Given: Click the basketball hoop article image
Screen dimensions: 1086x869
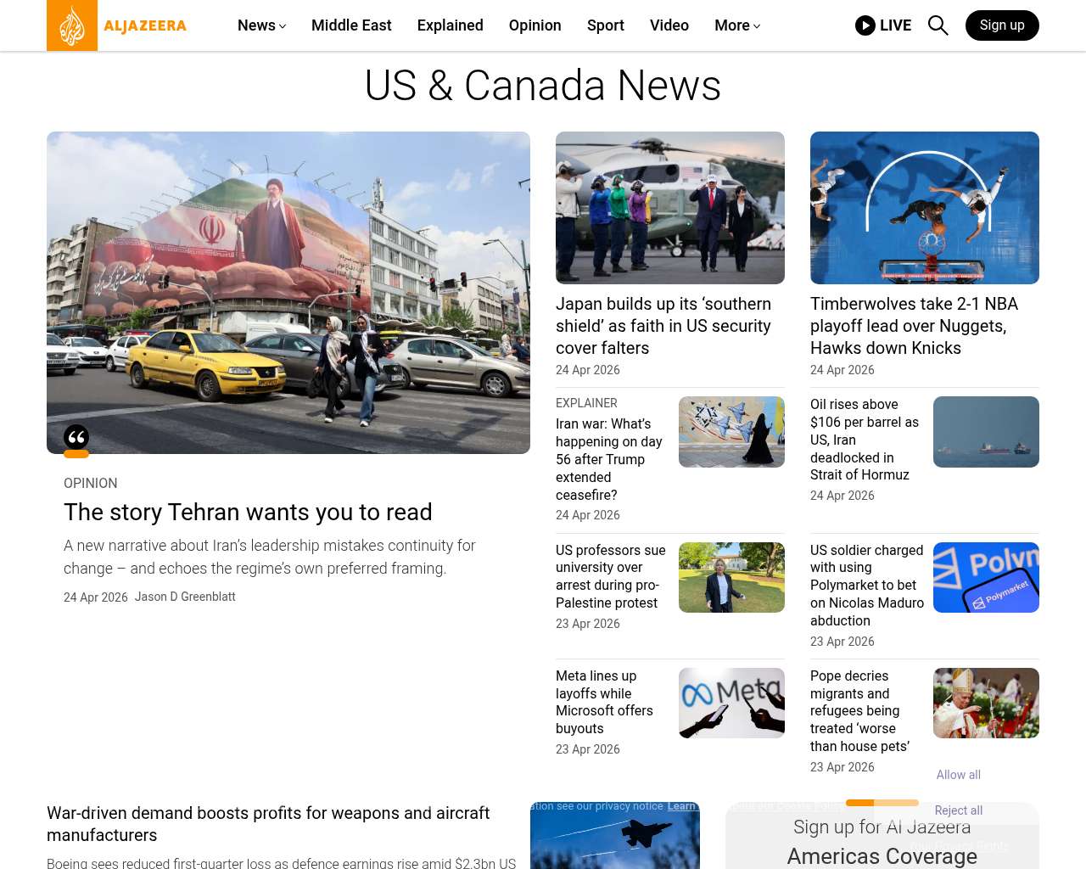Looking at the screenshot, I should (x=924, y=208).
